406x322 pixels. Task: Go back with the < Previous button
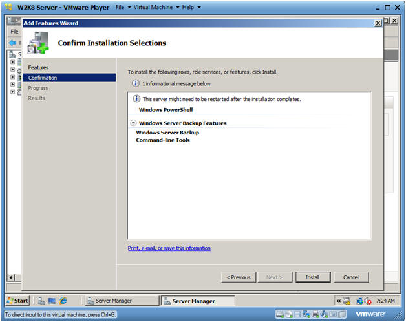(239, 277)
